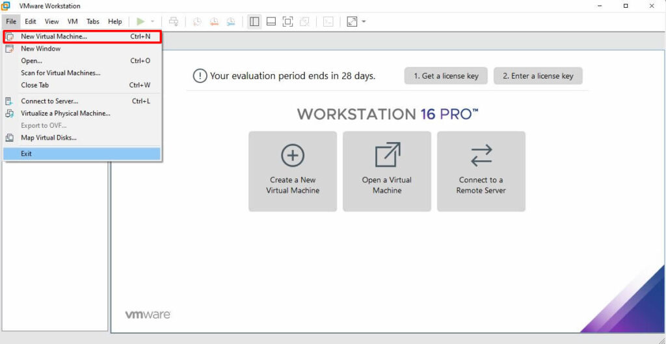The image size is (666, 344).
Task: Open the Edit menu
Action: [x=30, y=21]
